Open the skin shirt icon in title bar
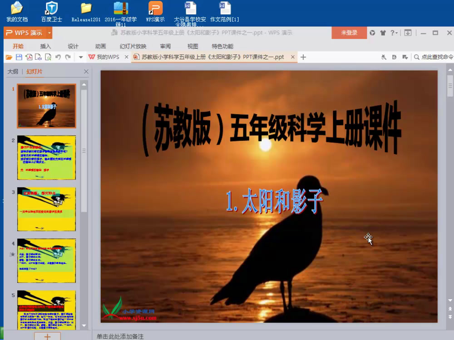This screenshot has width=454, height=340. pos(383,33)
